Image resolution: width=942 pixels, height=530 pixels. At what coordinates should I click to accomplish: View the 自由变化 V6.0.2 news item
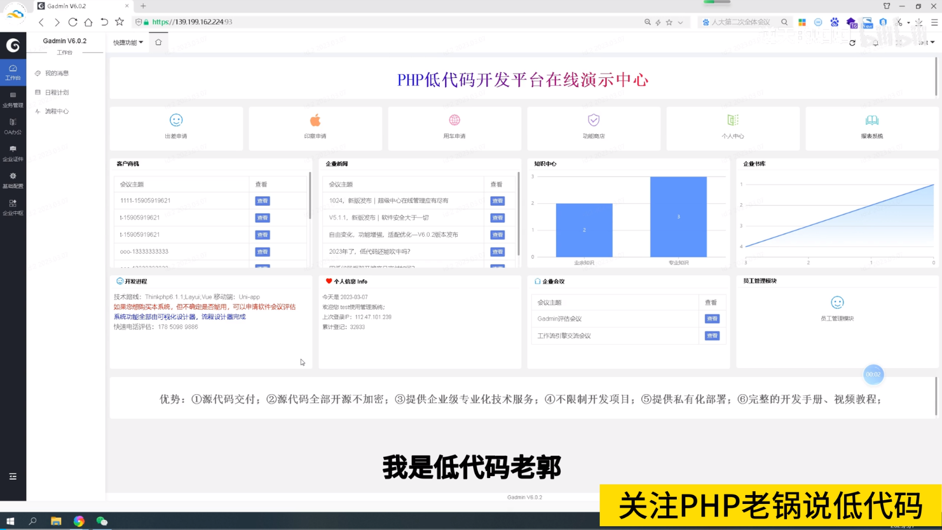pos(498,235)
